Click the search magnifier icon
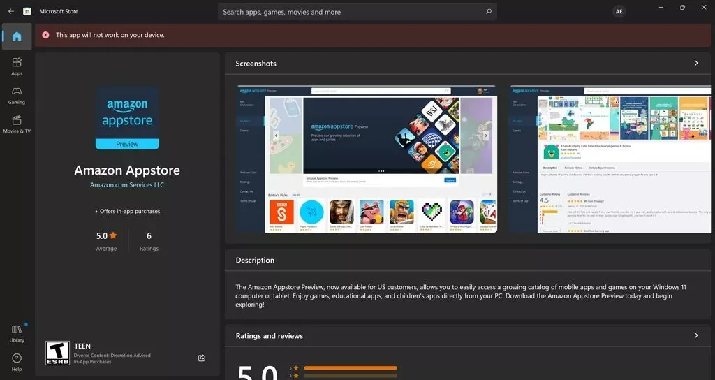The width and height of the screenshot is (715, 380). (x=489, y=12)
